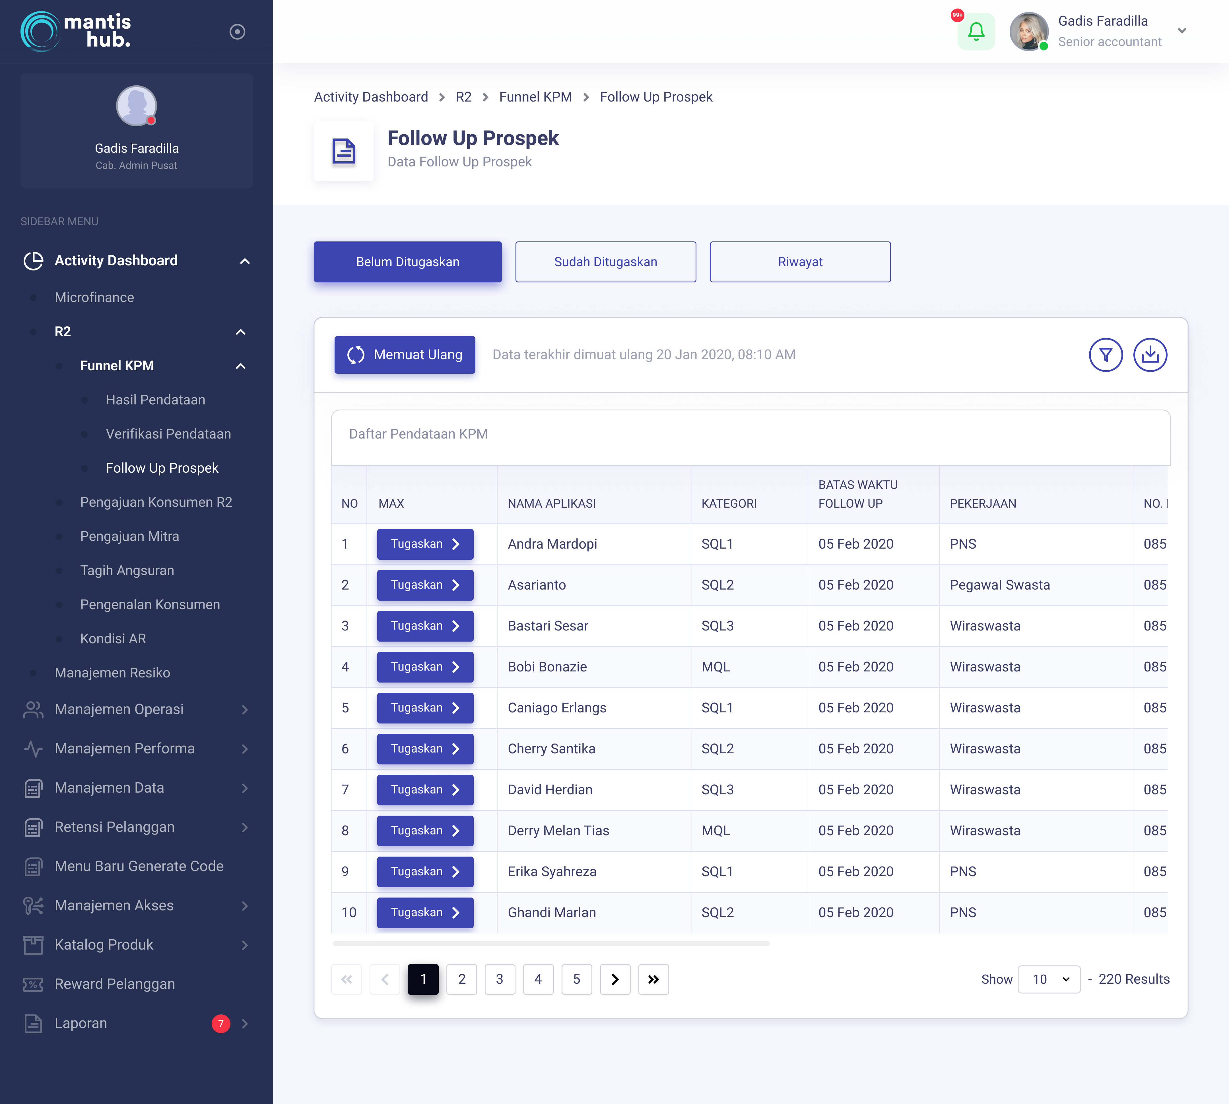
Task: Jump to last page double-arrow
Action: tap(653, 979)
